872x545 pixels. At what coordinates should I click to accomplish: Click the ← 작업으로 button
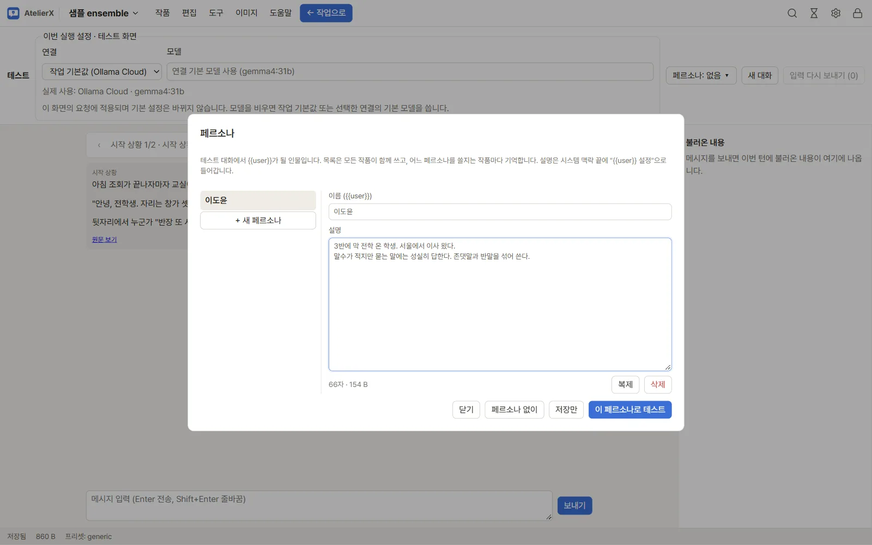click(x=326, y=13)
